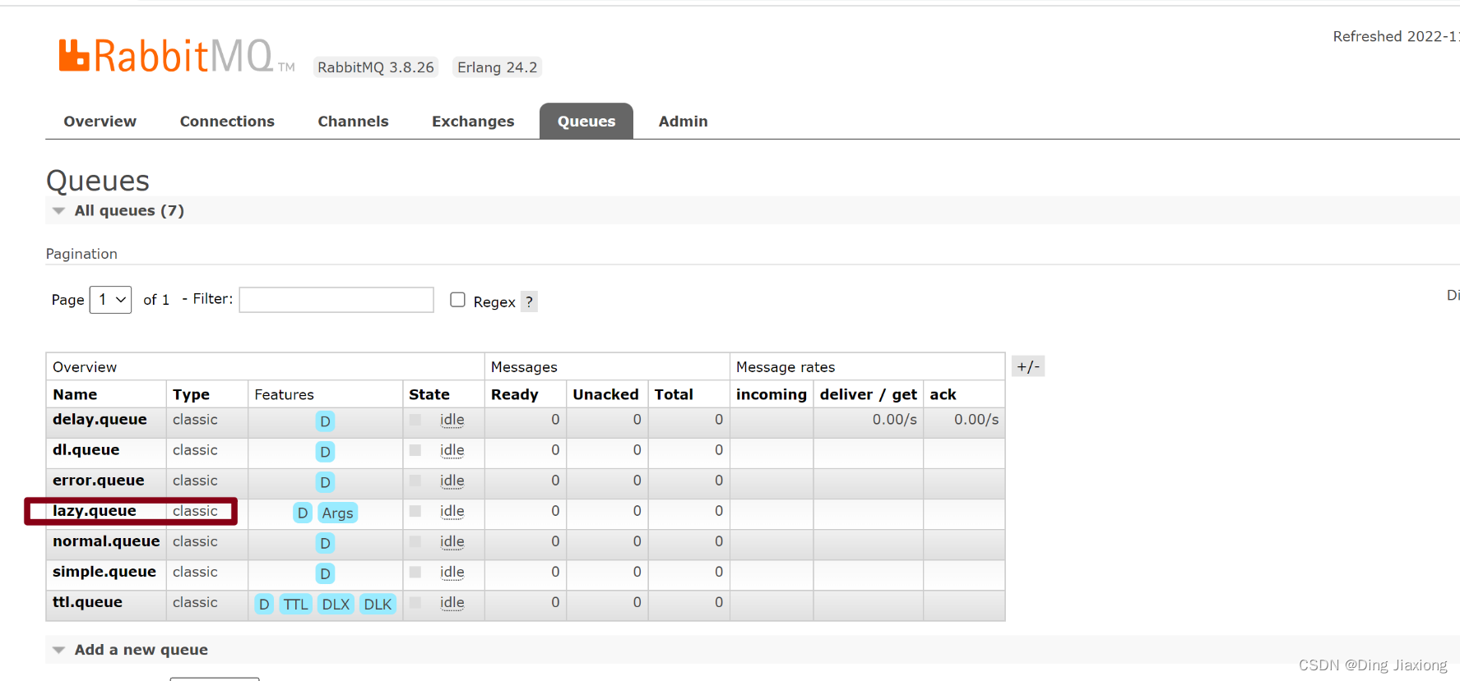Click the idle state of delay.queue
Image resolution: width=1460 pixels, height=681 pixels.
(452, 420)
